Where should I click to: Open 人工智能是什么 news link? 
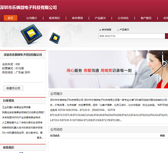(x=22, y=122)
